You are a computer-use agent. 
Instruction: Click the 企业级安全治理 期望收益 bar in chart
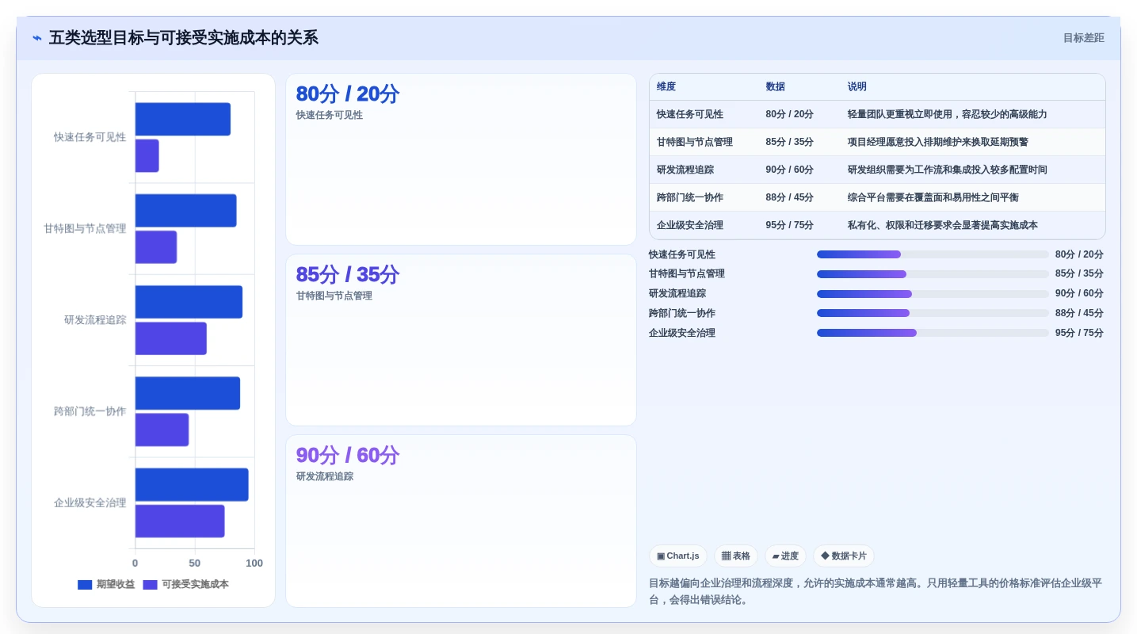coord(192,484)
